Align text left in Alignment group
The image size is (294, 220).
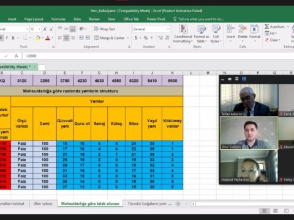click(60, 38)
